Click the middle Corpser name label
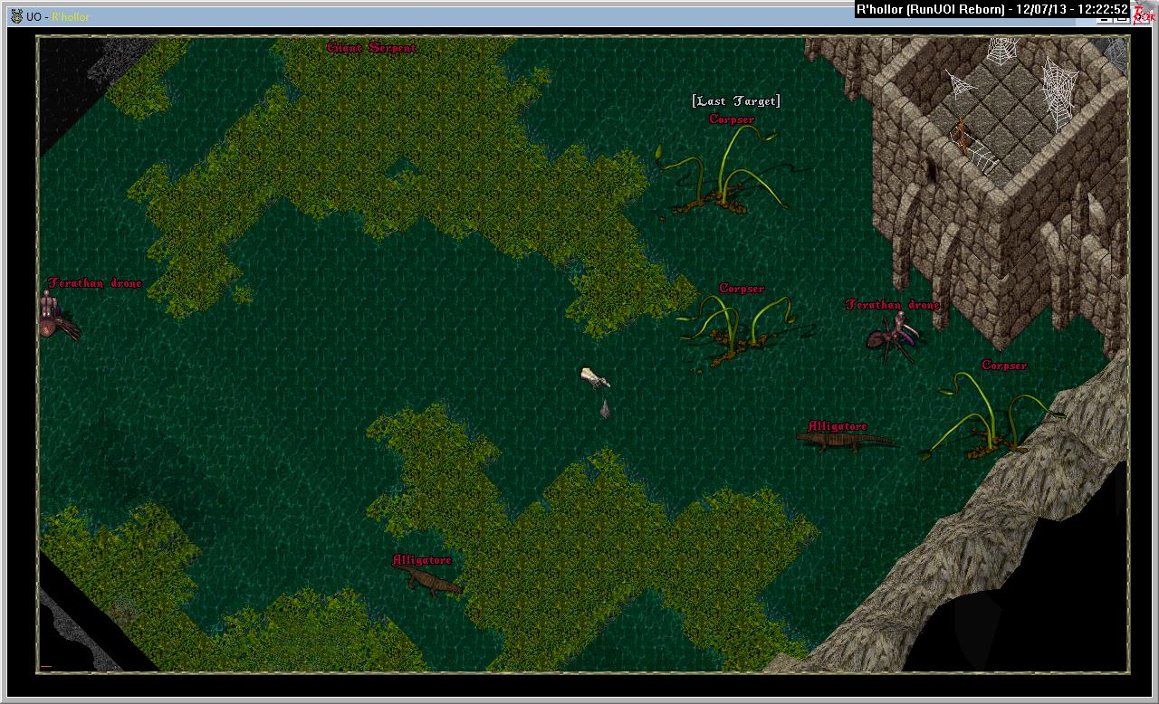This screenshot has height=704, width=1159. point(742,289)
